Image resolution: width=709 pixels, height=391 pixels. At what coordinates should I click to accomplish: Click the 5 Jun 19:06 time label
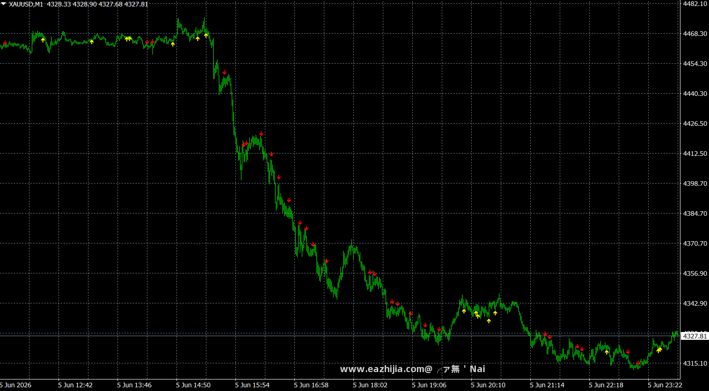[x=429, y=385]
